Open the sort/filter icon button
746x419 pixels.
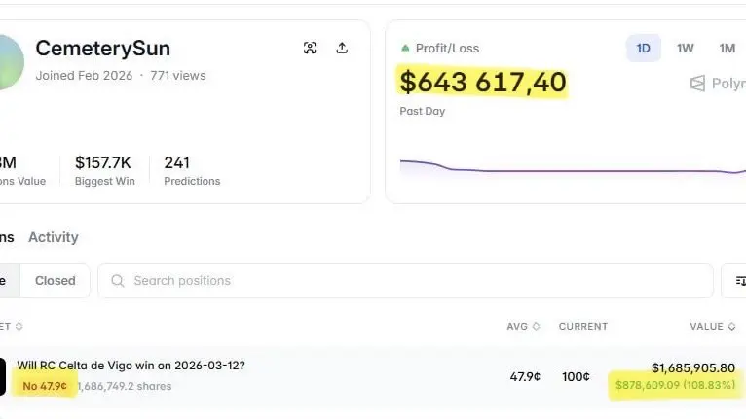pos(739,281)
